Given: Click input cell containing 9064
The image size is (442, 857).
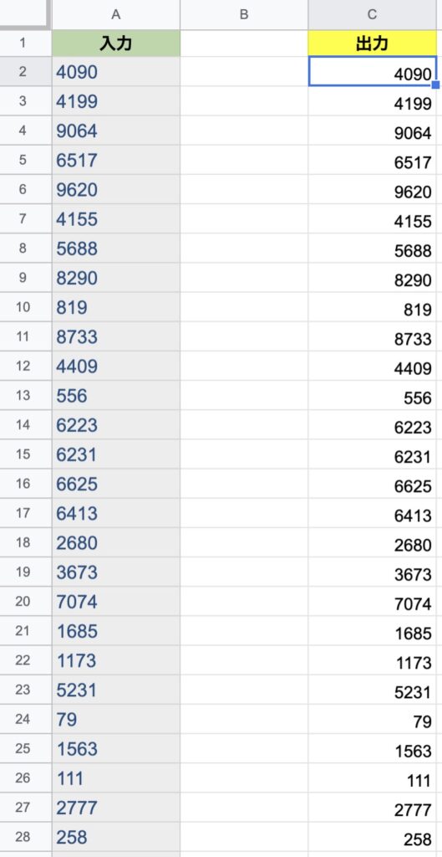Looking at the screenshot, I should [115, 131].
